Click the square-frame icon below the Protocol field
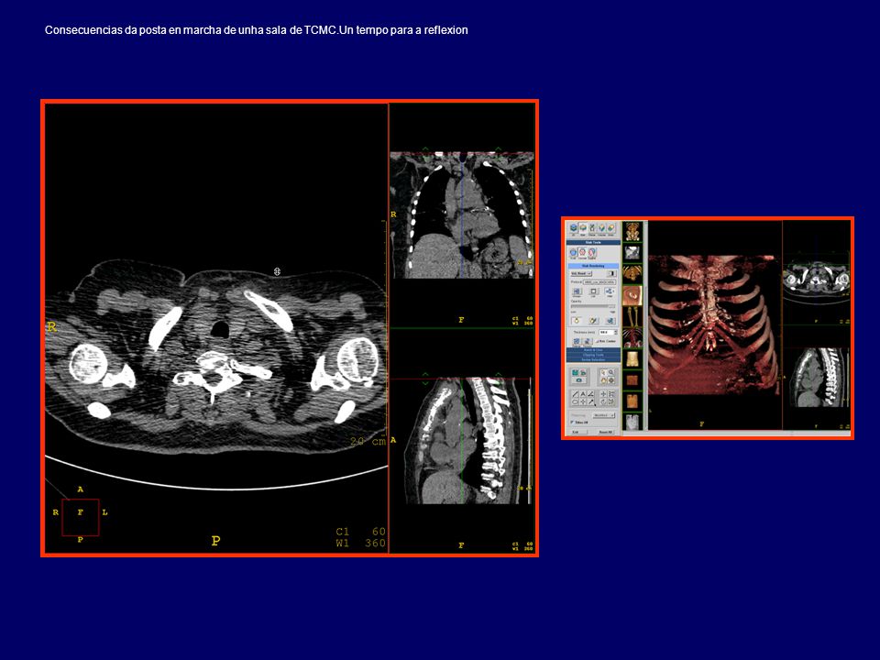Viewport: 880px width, 660px height. 593,291
